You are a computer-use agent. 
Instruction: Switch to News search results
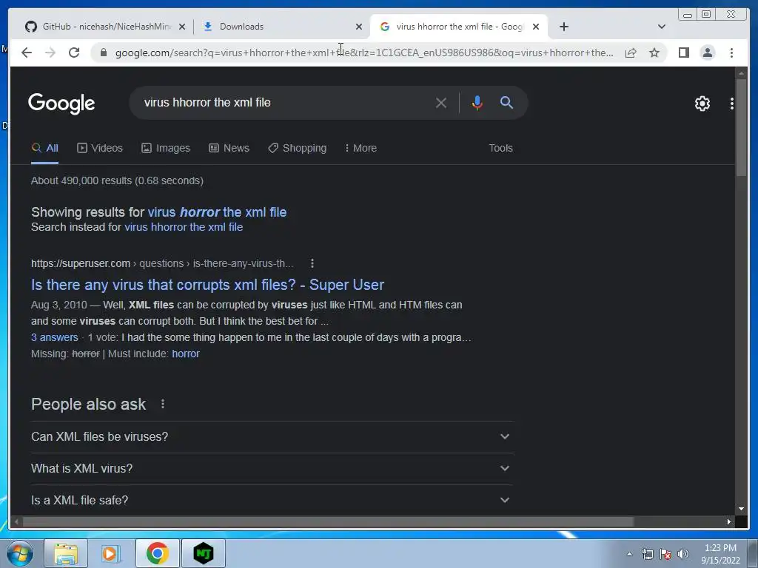(229, 148)
